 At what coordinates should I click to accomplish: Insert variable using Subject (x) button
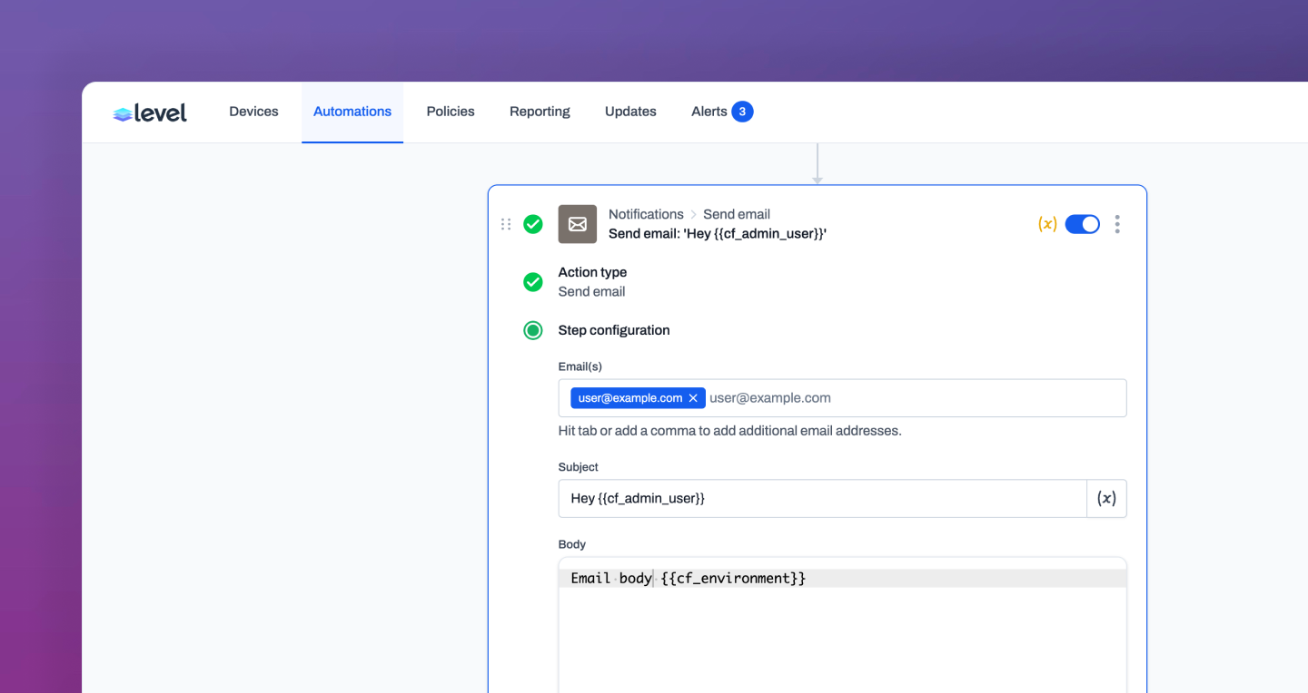click(1106, 499)
